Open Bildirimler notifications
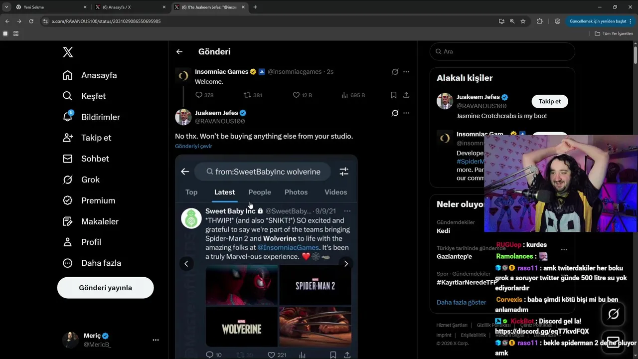This screenshot has width=638, height=359. (91, 117)
